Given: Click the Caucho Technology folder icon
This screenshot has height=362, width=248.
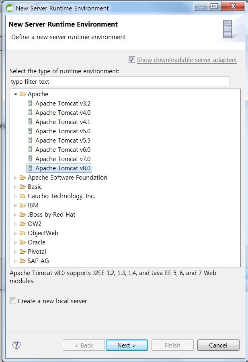Looking at the screenshot, I should coord(23,196).
